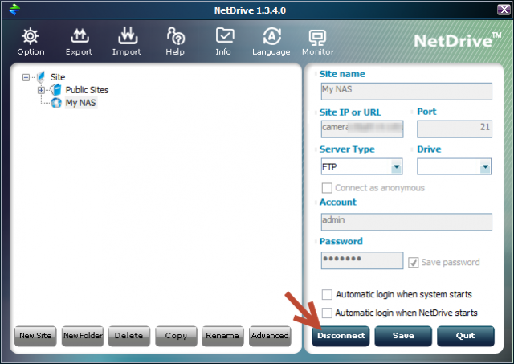Expand the Public Sites node

41,90
